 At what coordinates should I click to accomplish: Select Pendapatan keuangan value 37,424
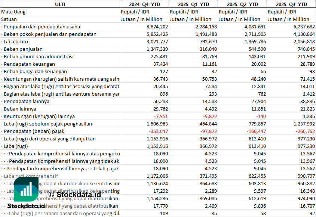(x=160, y=64)
